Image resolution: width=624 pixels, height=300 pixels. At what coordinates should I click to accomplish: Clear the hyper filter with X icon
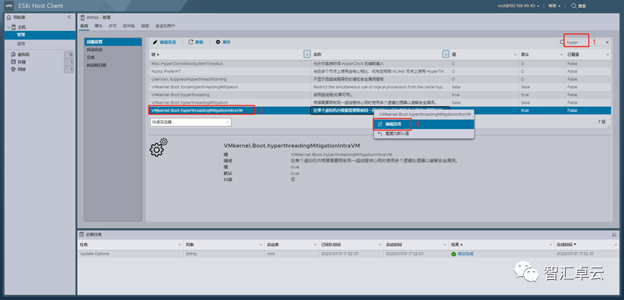(607, 42)
